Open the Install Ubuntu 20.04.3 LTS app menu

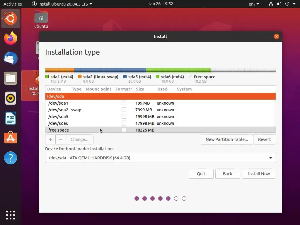pyautogui.click(x=62, y=4)
